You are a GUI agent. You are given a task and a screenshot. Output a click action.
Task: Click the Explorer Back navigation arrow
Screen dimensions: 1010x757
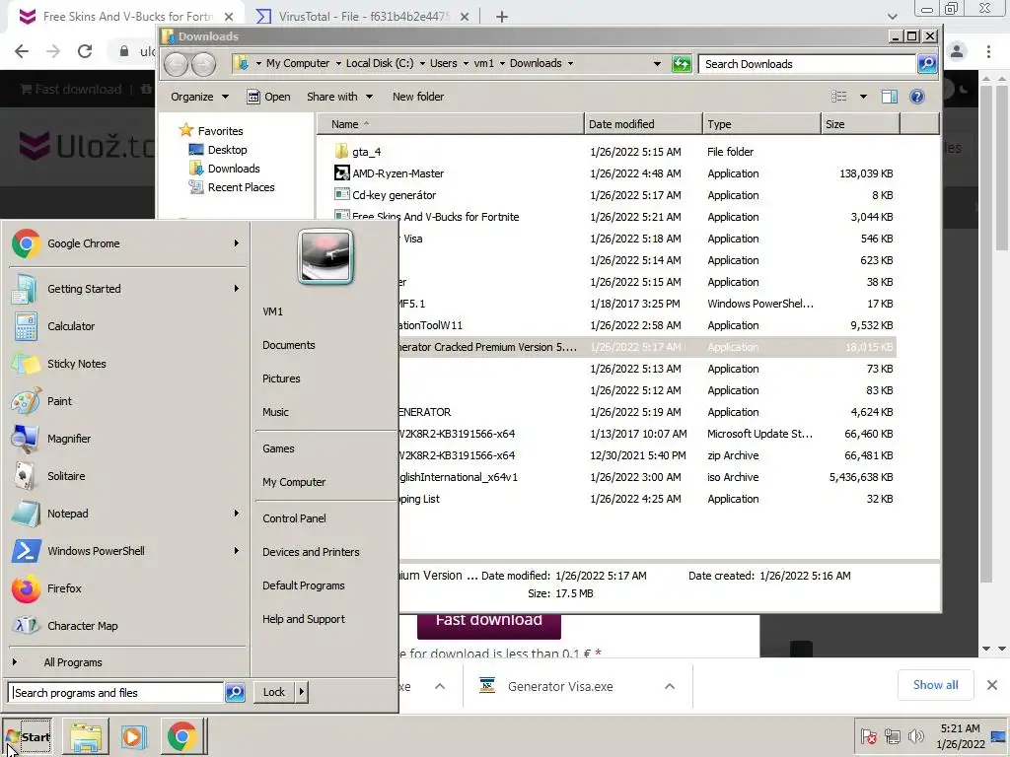[176, 64]
